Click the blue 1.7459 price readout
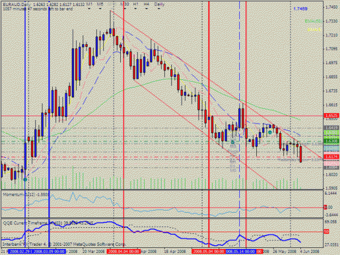The image size is (340, 255). 300,9
